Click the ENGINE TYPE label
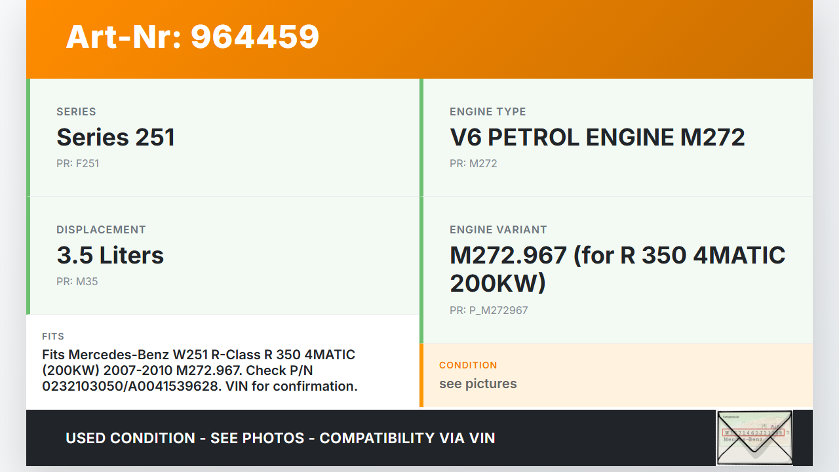Viewport: 839px width, 472px height. coord(488,111)
